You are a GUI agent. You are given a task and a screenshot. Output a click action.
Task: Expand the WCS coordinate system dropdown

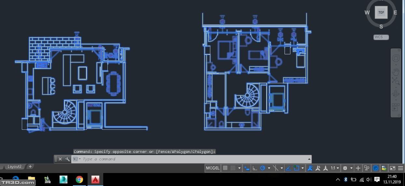[381, 37]
